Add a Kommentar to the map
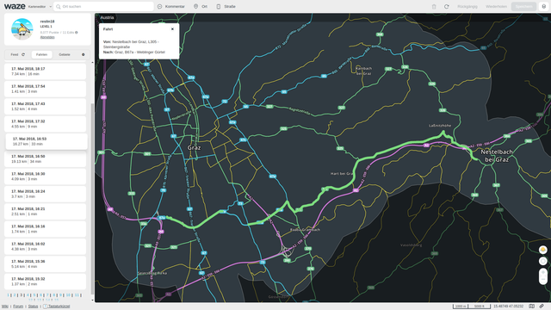This screenshot has width=551, height=310. [171, 7]
